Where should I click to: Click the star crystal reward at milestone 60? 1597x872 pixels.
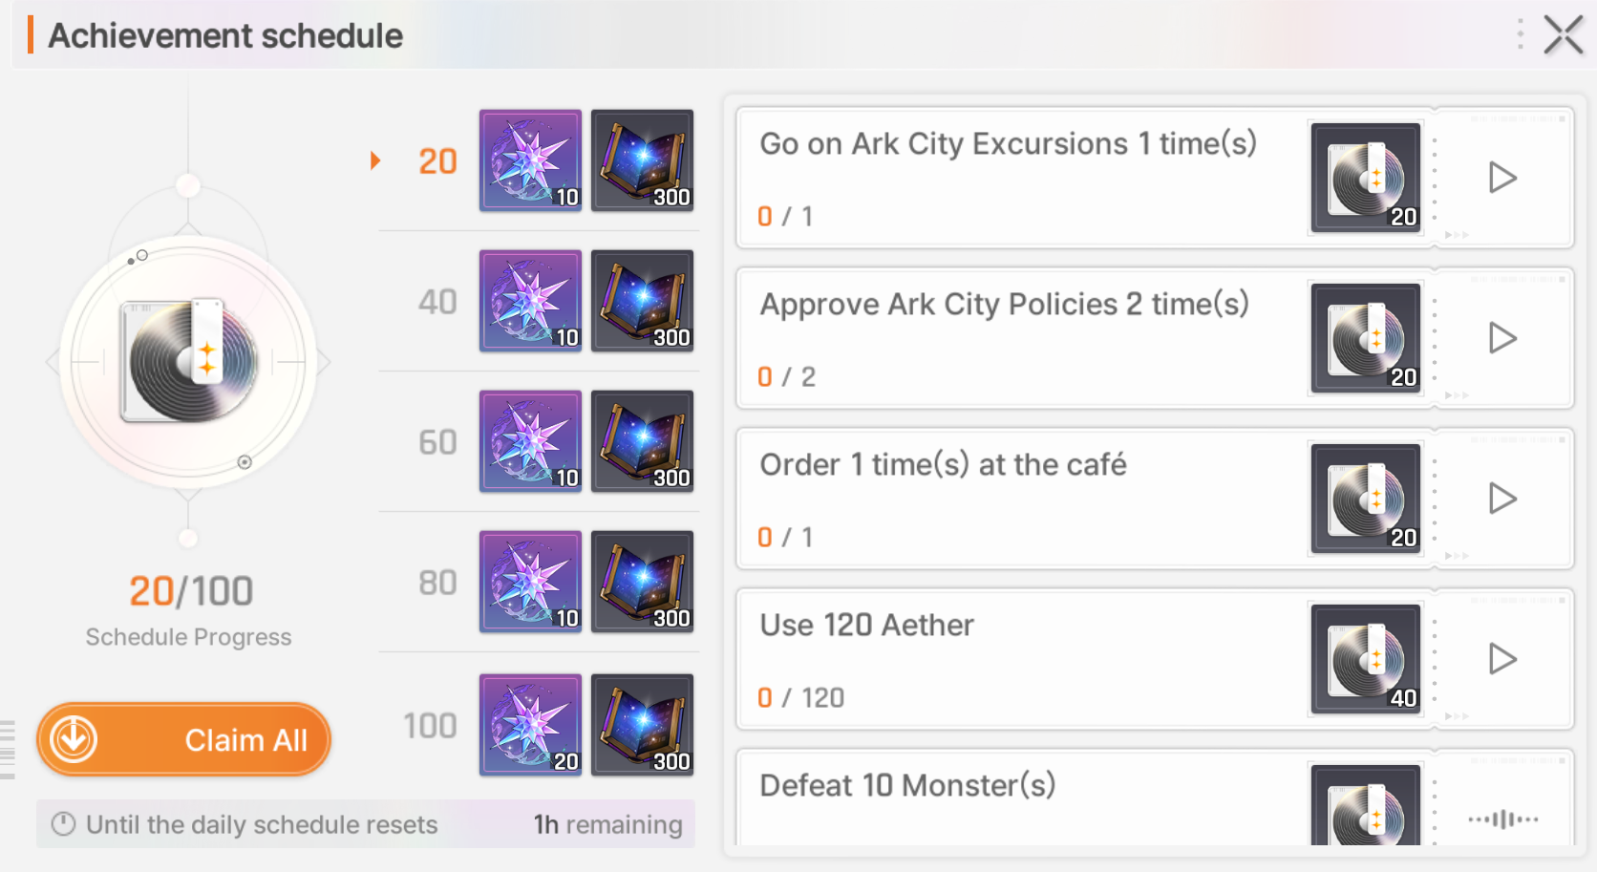(x=530, y=441)
